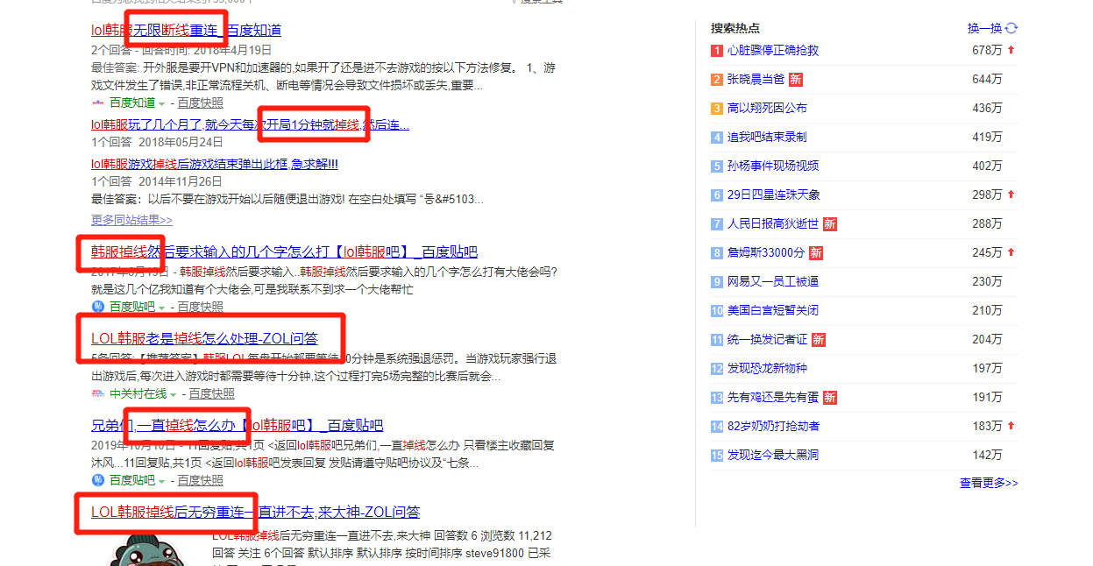1093x566 pixels.
Task: Open hot search 统一换发记者证
Action: pyautogui.click(x=767, y=340)
